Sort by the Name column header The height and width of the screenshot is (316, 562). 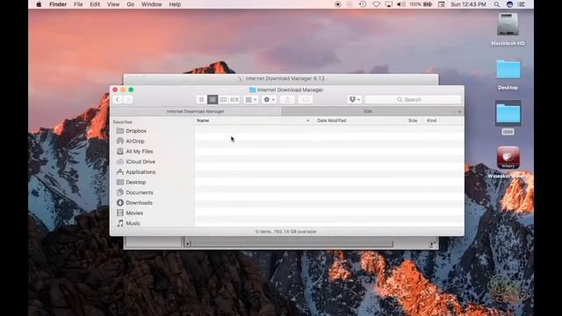253,121
